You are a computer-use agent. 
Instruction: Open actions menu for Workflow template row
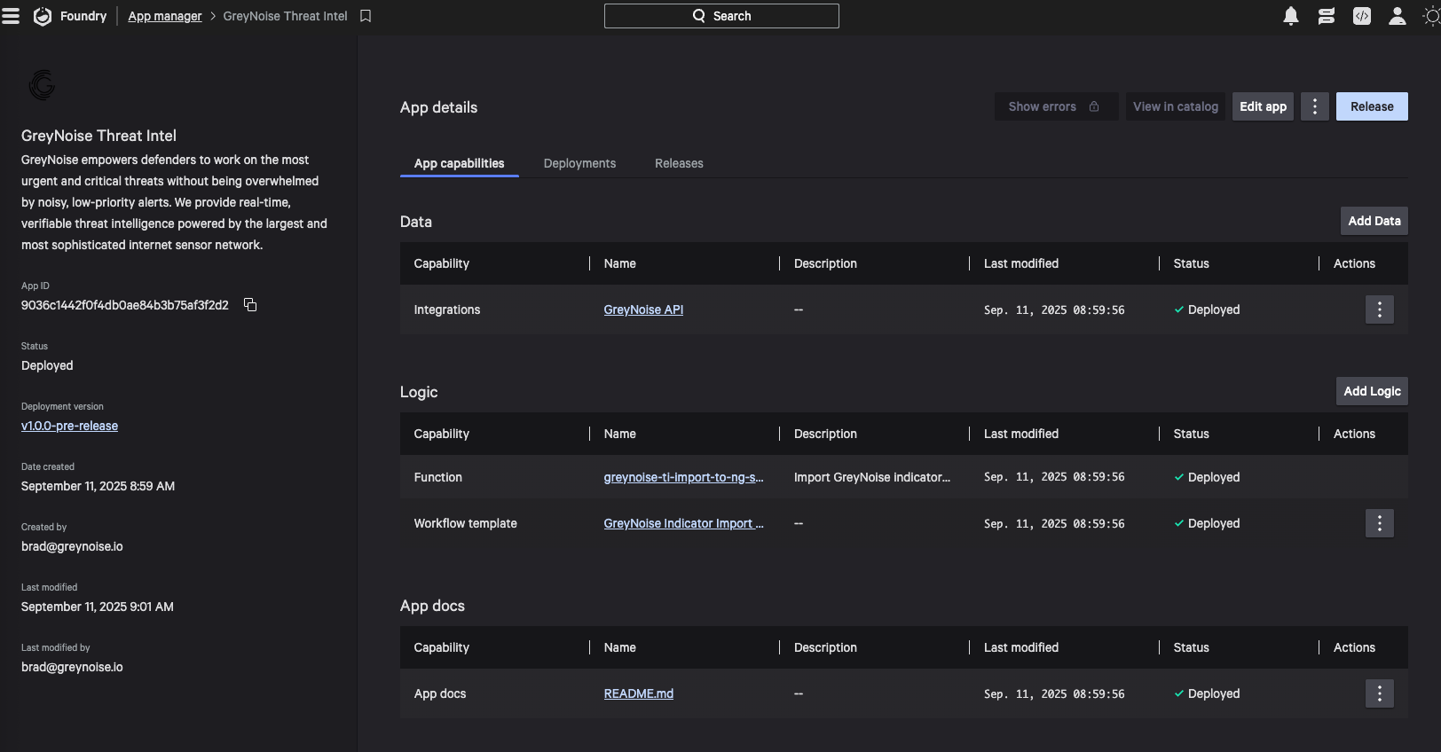coord(1379,523)
